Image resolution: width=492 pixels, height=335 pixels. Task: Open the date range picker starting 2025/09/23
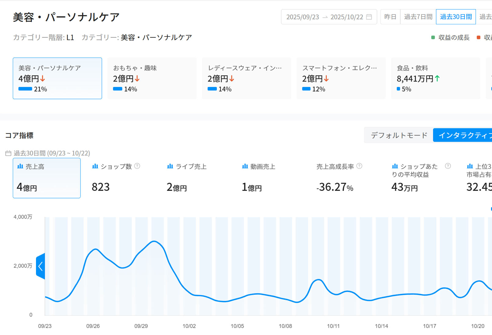329,17
